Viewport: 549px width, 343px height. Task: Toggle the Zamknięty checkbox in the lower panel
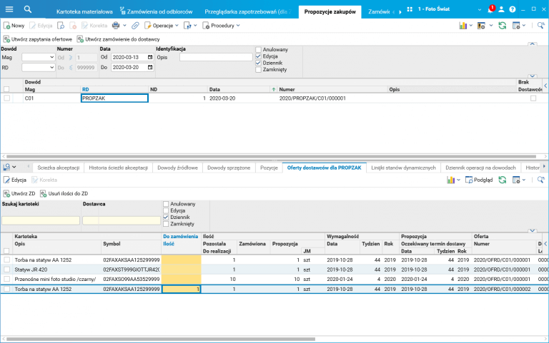[x=166, y=223]
